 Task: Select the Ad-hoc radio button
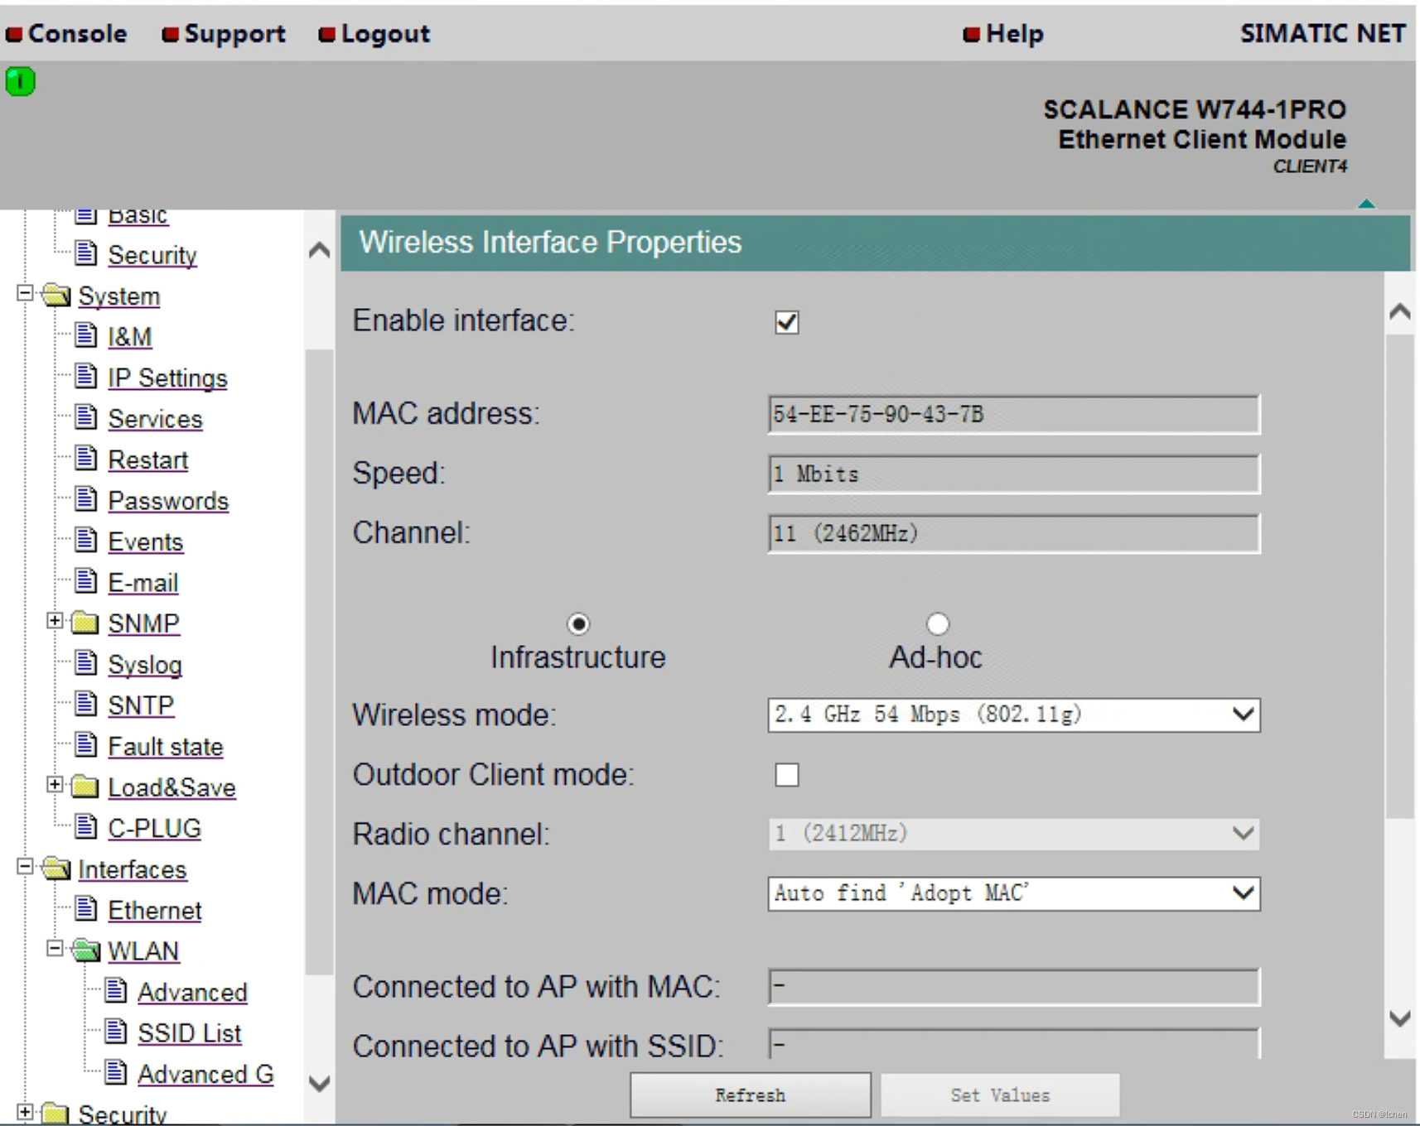[938, 623]
